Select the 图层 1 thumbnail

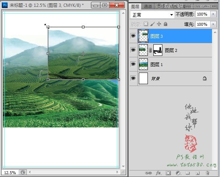coord(143,64)
